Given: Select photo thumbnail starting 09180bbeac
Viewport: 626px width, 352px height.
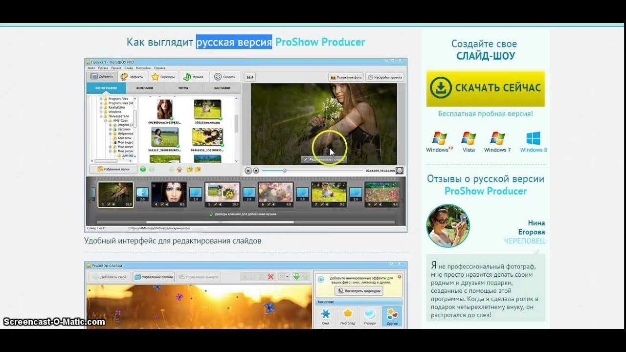Looking at the screenshot, I should (165, 110).
